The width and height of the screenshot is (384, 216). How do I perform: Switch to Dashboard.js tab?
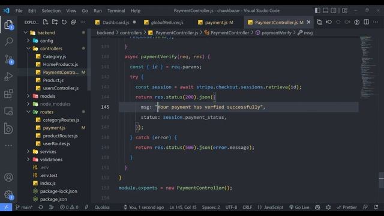[x=116, y=22]
